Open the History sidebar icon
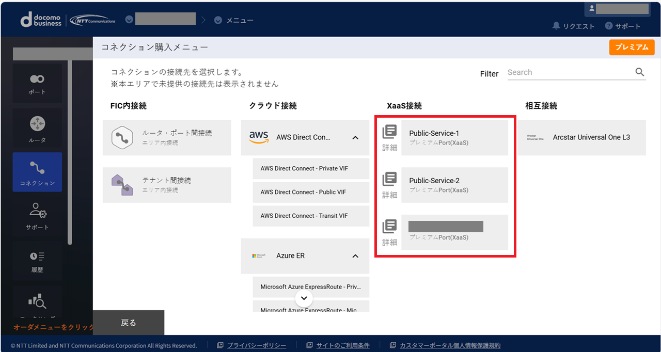This screenshot has width=661, height=352. click(37, 261)
